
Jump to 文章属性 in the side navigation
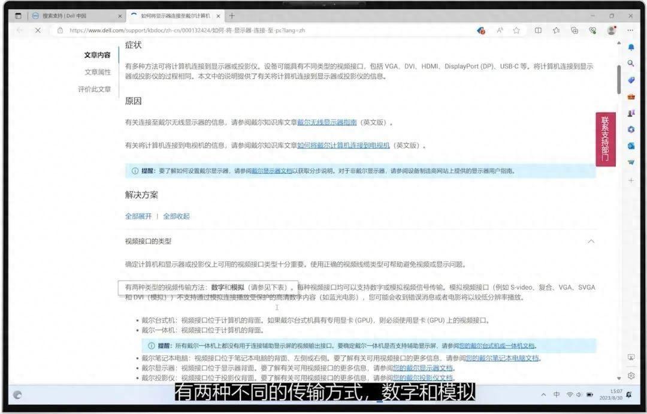(98, 72)
